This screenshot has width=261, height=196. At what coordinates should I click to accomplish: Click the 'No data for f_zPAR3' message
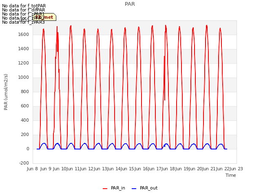(x=23, y=22)
